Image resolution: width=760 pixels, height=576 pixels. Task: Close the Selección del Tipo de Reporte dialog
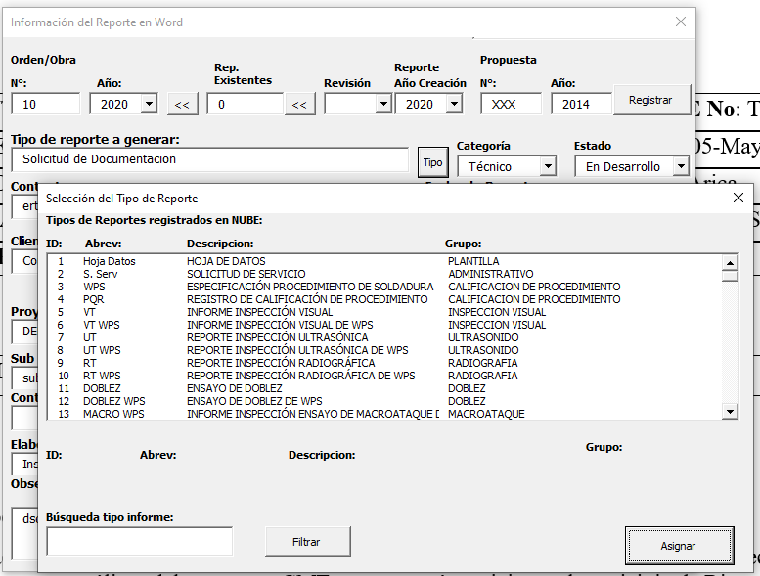tap(738, 198)
